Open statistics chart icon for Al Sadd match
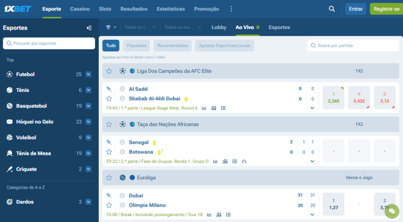 point(204,108)
